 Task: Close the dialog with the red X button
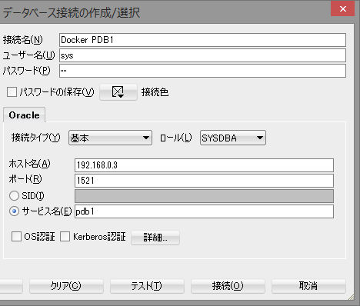tap(343, 9)
